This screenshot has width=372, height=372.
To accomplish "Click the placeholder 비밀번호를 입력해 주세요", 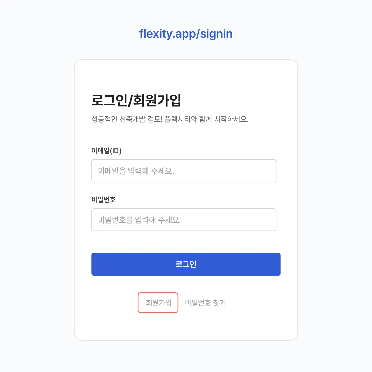I will (139, 220).
